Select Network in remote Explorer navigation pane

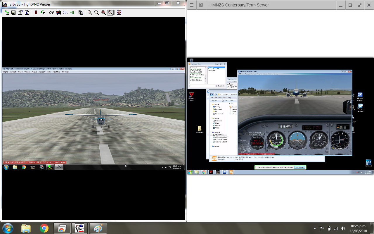click(216, 147)
